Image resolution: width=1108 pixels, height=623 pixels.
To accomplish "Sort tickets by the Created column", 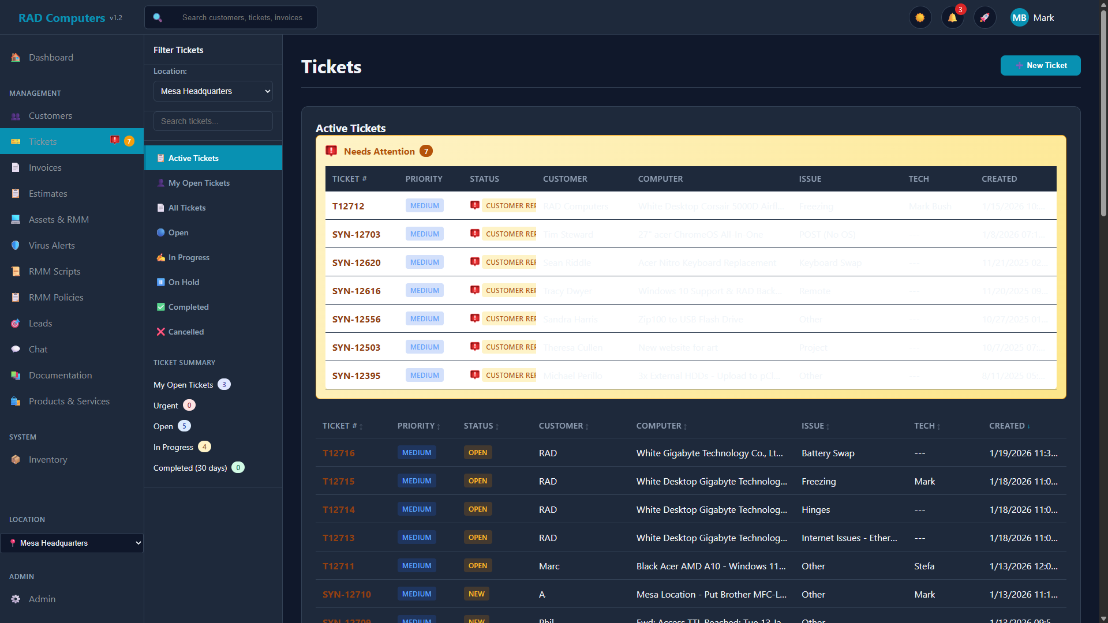I will coord(1008,426).
